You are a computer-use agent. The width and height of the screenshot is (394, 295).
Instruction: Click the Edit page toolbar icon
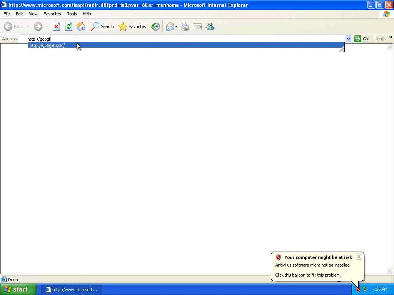tap(197, 27)
